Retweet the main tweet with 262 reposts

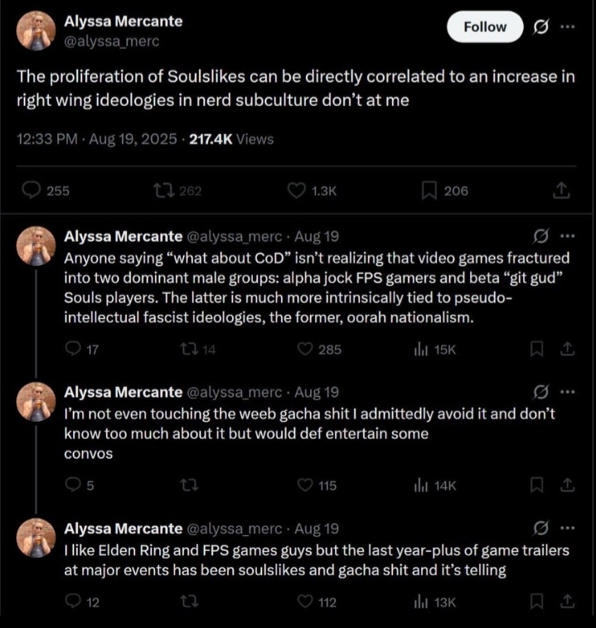point(161,191)
